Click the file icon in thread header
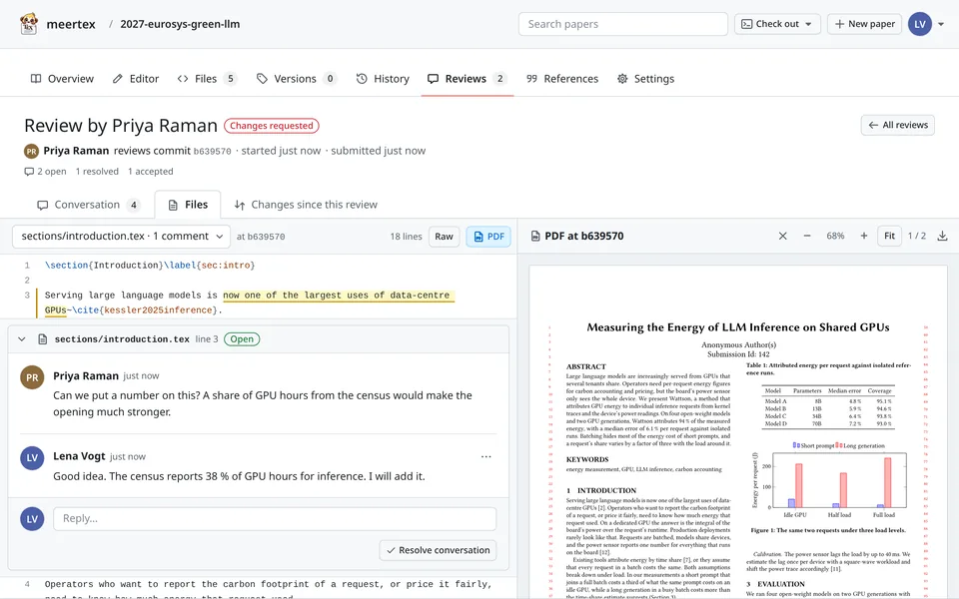This screenshot has height=599, width=959. pyautogui.click(x=43, y=339)
